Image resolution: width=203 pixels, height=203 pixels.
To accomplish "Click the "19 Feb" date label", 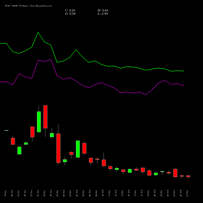I will click(x=148, y=193).
